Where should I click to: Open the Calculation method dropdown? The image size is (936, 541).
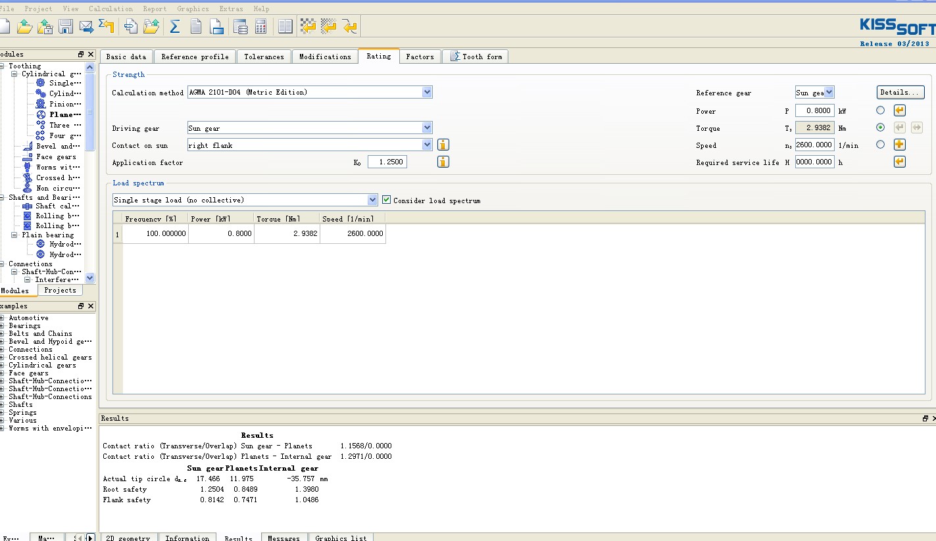coord(427,92)
